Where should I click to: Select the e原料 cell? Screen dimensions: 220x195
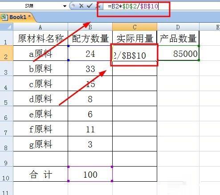click(x=41, y=114)
